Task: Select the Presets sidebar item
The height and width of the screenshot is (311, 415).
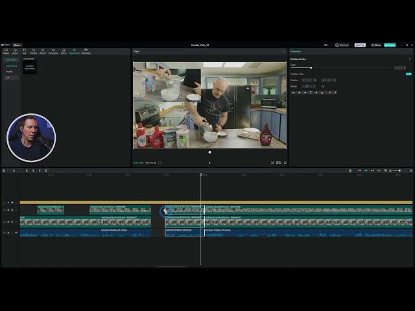Action: click(x=10, y=71)
